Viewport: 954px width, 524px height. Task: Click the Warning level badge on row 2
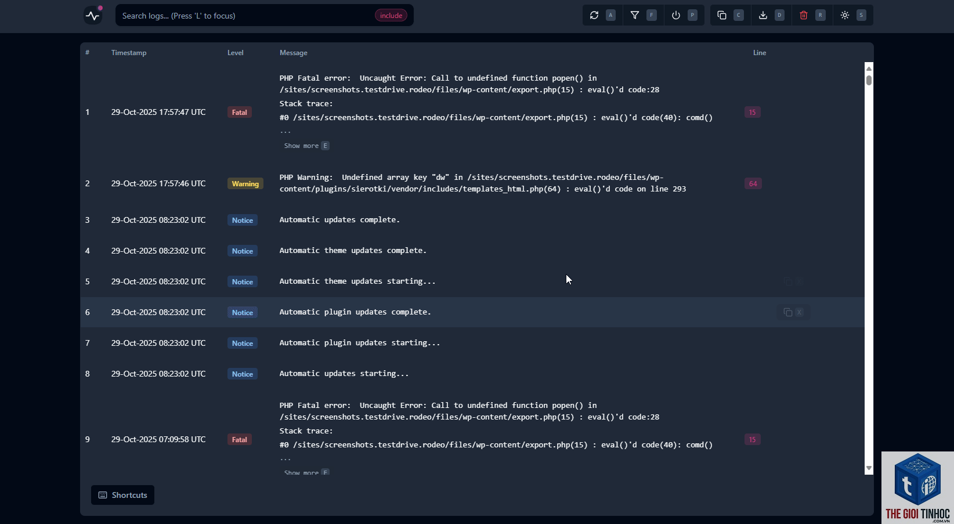[245, 183]
